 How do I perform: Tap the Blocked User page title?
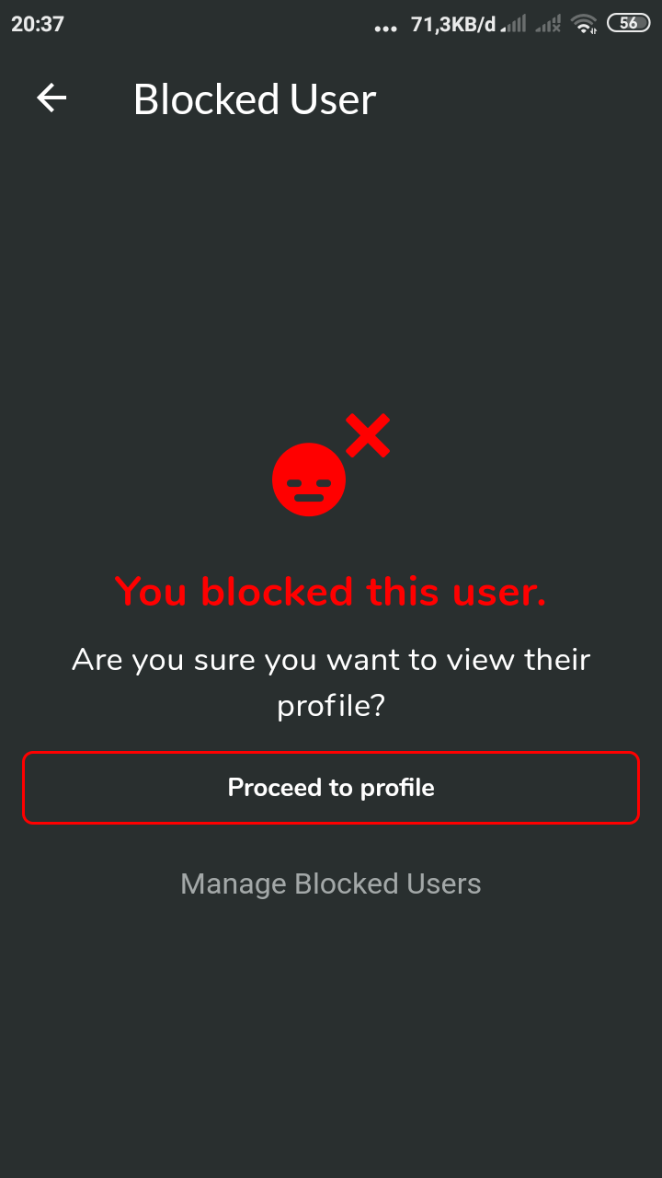click(x=255, y=99)
